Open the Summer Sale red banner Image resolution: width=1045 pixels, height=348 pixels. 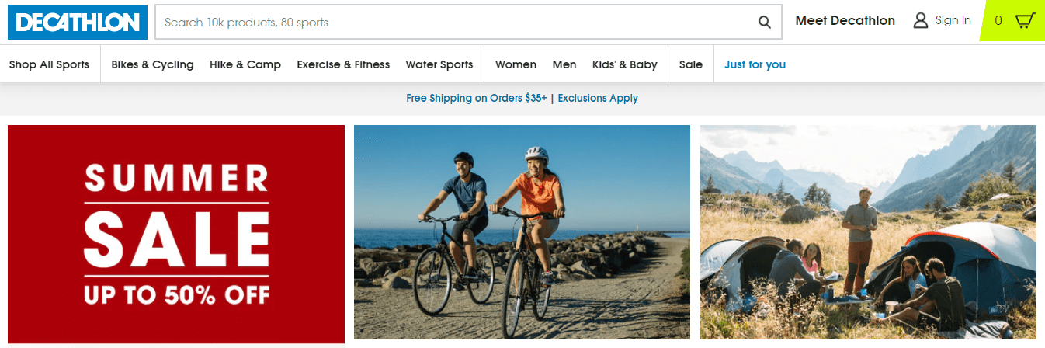pos(176,234)
